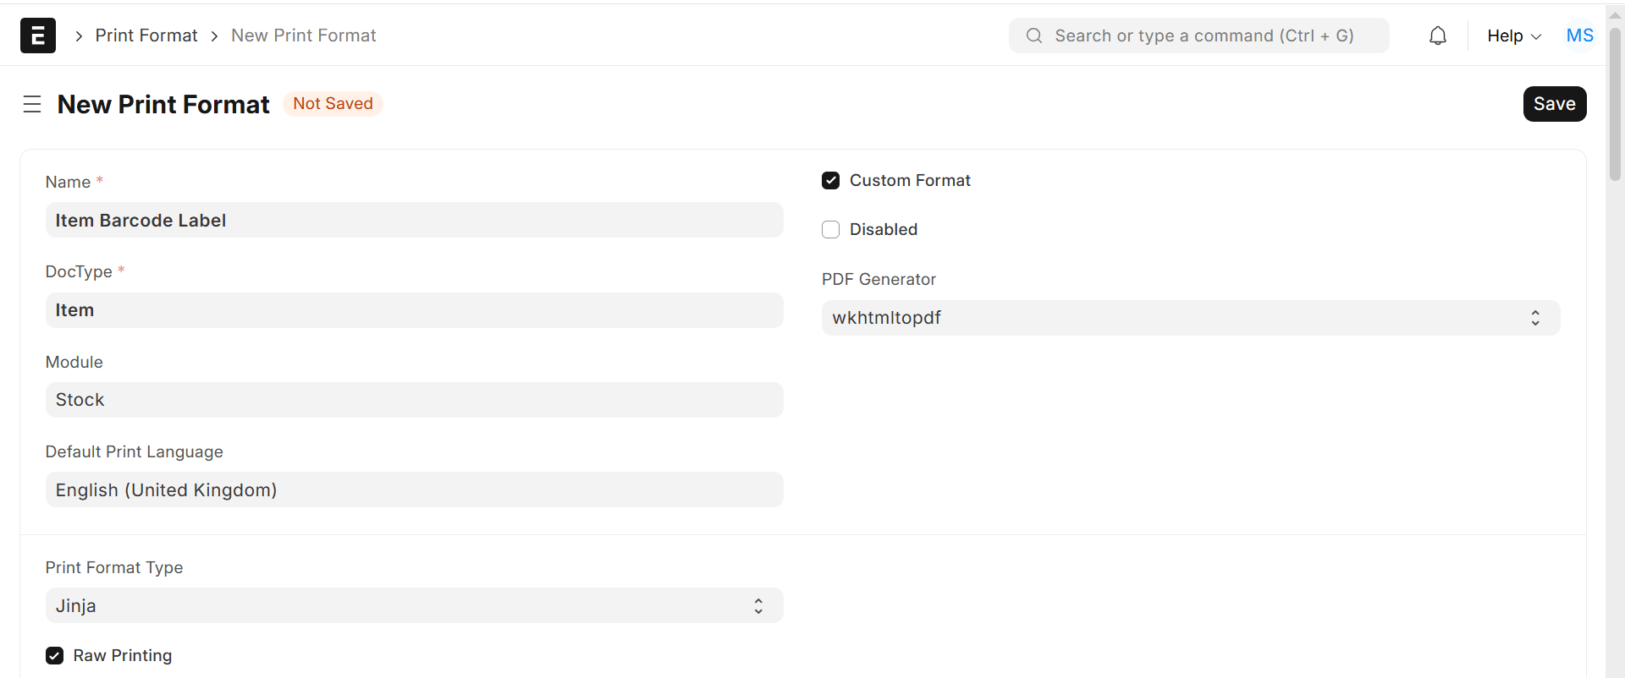Open the MS user avatar menu

[x=1579, y=36]
